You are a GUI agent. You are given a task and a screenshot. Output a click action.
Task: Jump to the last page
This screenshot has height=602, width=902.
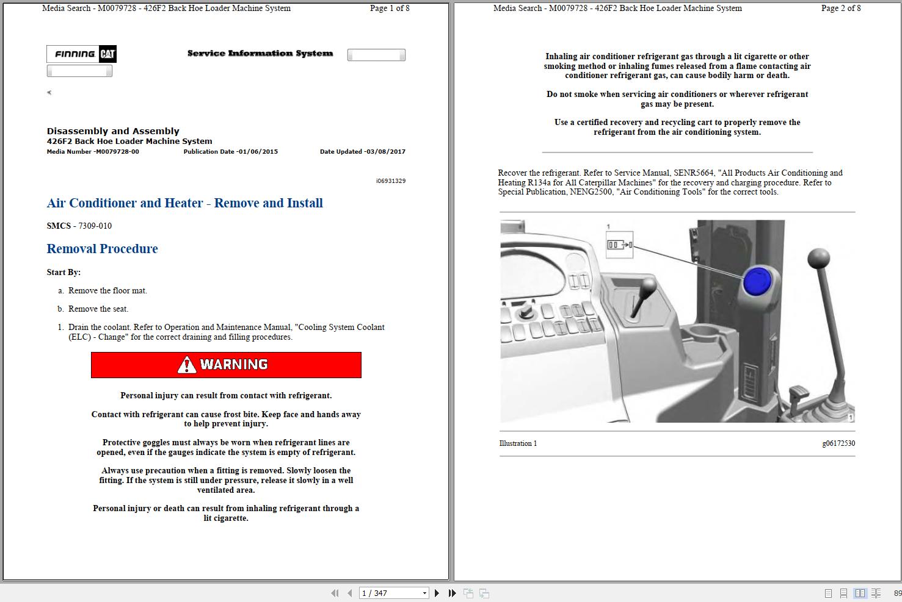pos(451,592)
